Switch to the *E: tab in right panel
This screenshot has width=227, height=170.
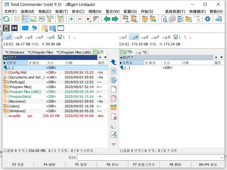click(x=142, y=52)
